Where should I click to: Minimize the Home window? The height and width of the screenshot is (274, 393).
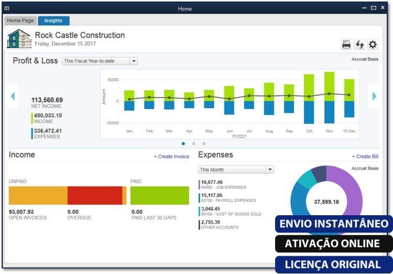pyautogui.click(x=364, y=8)
